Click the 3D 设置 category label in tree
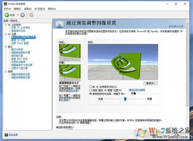 [x=12, y=34]
